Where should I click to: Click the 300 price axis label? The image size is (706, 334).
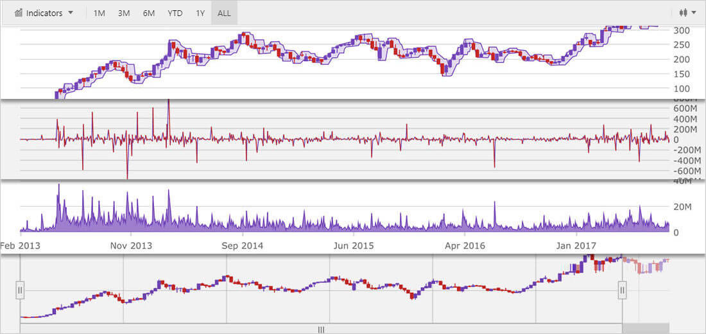point(681,30)
